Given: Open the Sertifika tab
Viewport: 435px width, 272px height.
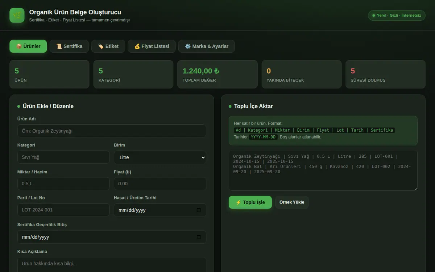Looking at the screenshot, I should tap(69, 46).
